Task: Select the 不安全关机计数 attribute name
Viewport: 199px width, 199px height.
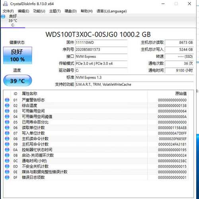Action: 35,166
